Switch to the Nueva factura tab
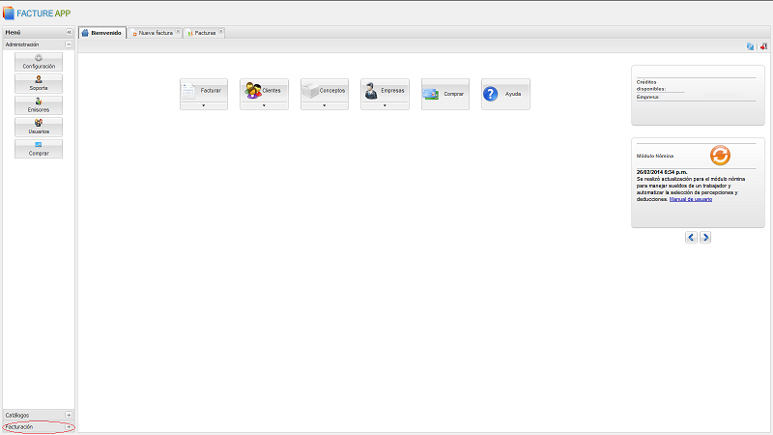This screenshot has height=435, width=773. click(x=155, y=33)
